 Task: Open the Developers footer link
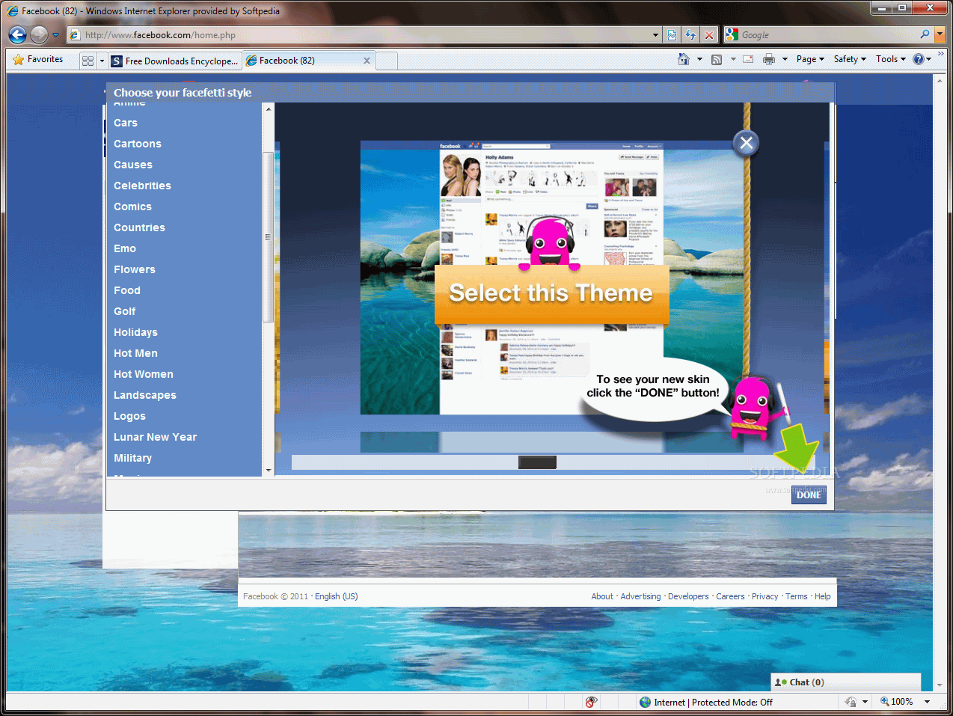688,596
